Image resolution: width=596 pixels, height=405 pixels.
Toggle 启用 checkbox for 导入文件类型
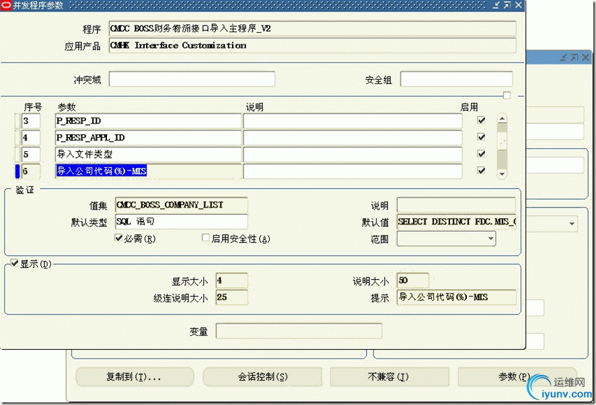481,154
